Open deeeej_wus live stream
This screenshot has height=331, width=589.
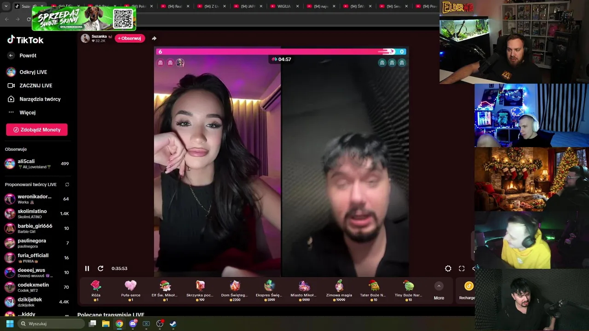pyautogui.click(x=37, y=273)
